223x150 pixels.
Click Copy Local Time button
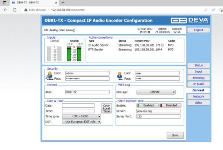coord(106,108)
